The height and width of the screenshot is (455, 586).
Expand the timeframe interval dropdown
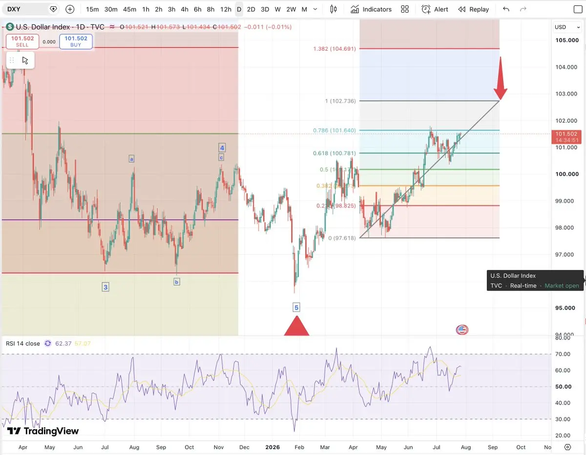315,9
